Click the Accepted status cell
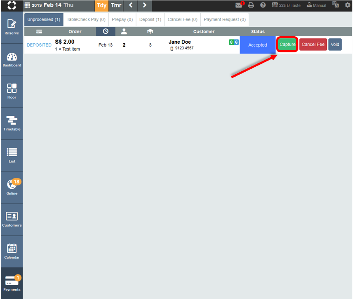This screenshot has width=354, height=300. click(258, 45)
